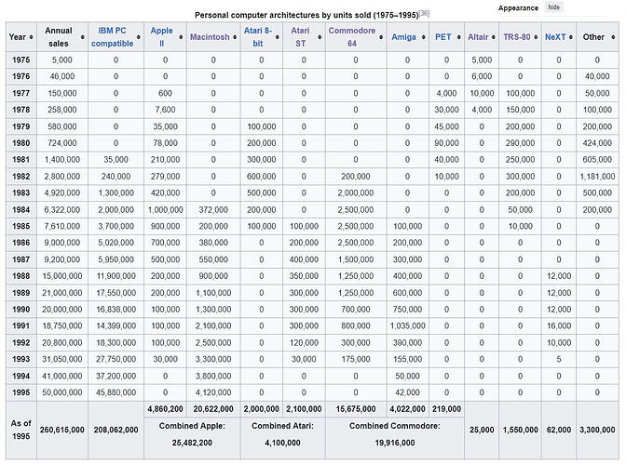Sort table by Year column arrow
Screen dimensions: 626x464
tap(31, 37)
